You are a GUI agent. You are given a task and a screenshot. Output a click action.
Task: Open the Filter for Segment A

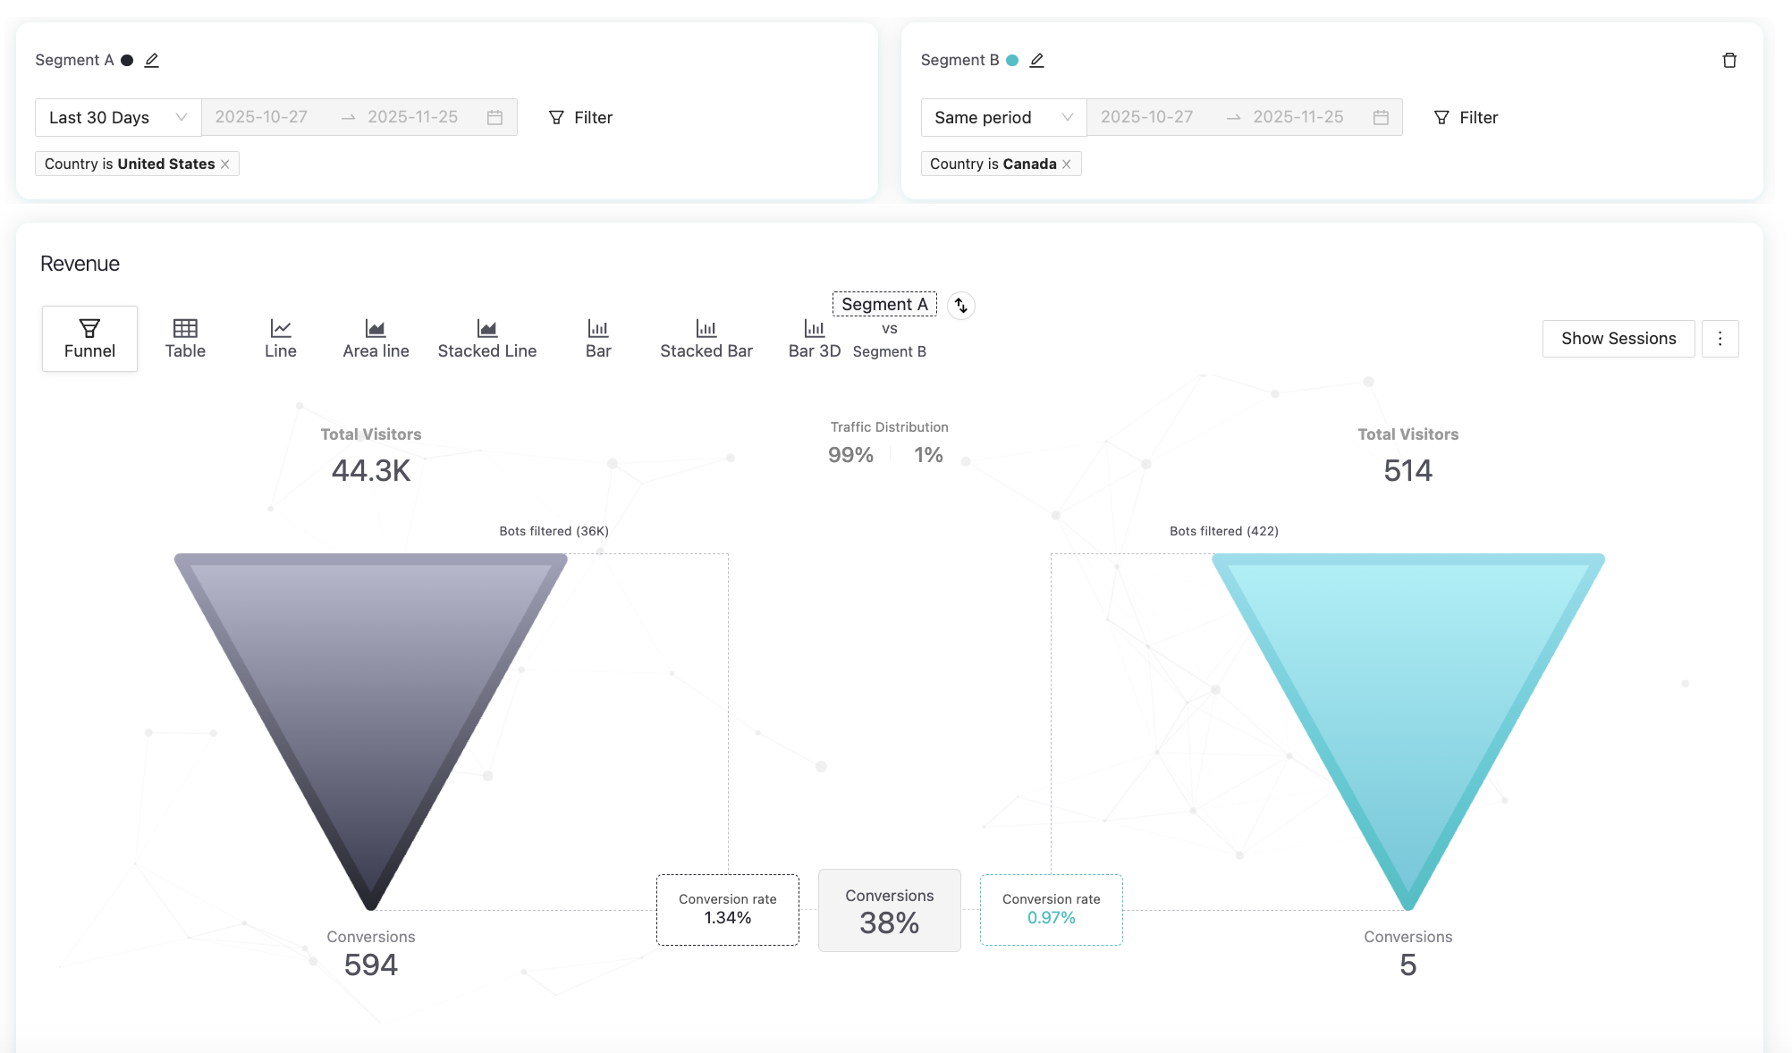coord(581,117)
